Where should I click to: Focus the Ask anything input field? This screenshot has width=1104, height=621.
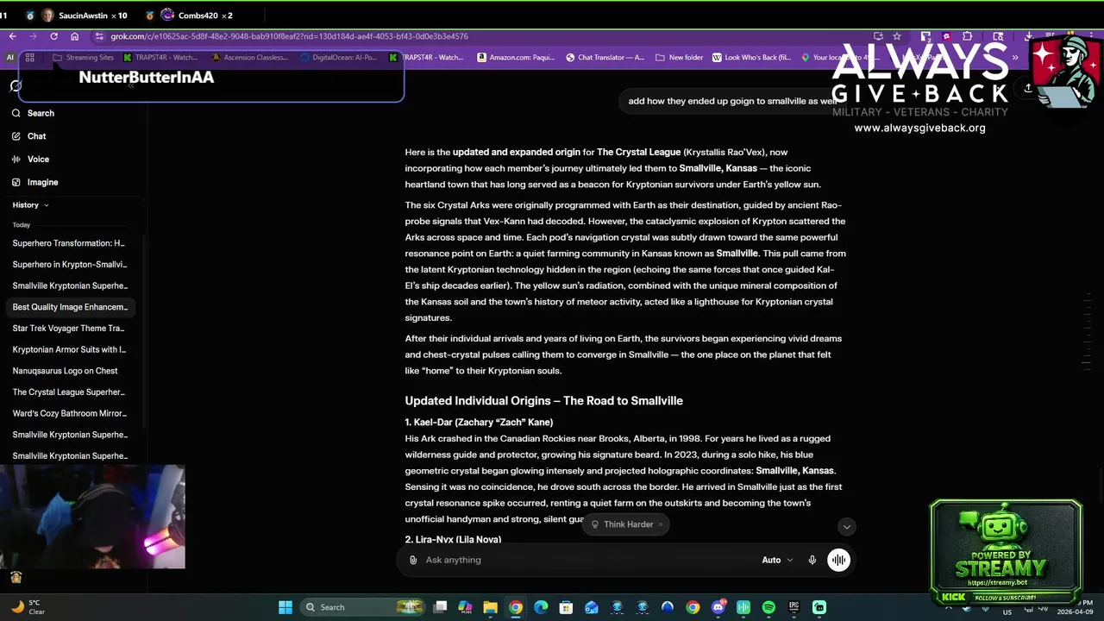click(x=586, y=560)
